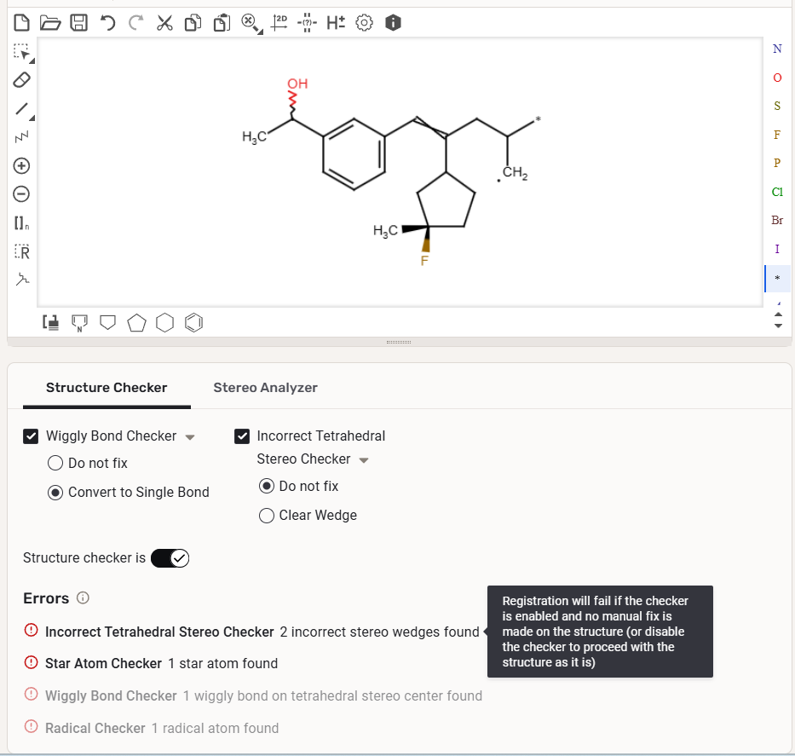The height and width of the screenshot is (756, 795).
Task: Click the Star Atom Checker error
Action: (x=103, y=663)
